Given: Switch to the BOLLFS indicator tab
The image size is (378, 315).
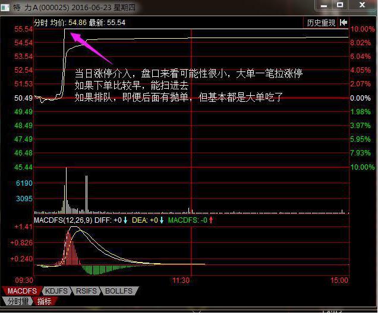Looking at the screenshot, I should (x=119, y=291).
